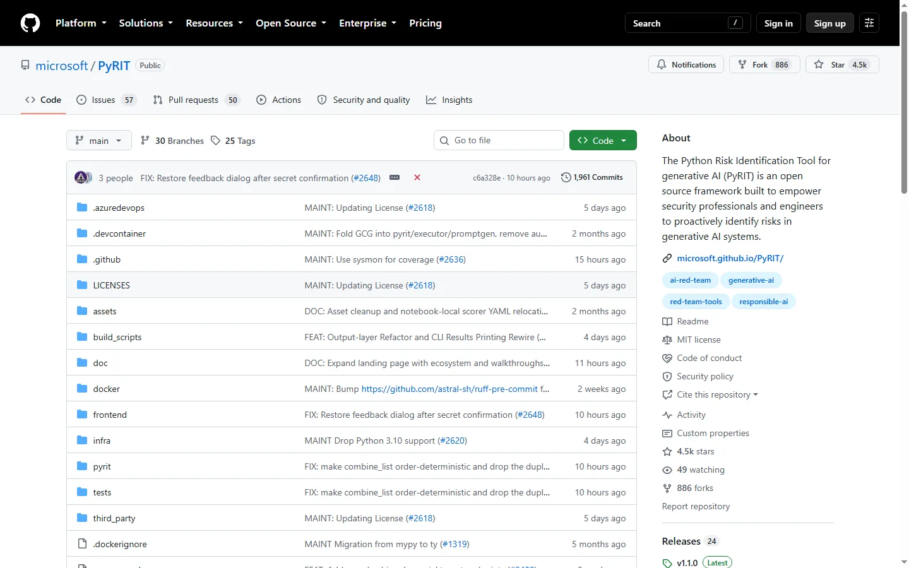Open the Releases 24 heading link
The image size is (909, 568).
coord(691,541)
